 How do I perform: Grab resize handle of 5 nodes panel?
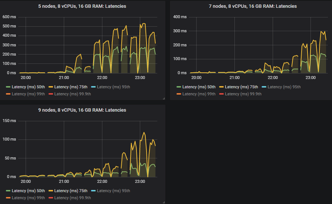click(164, 98)
